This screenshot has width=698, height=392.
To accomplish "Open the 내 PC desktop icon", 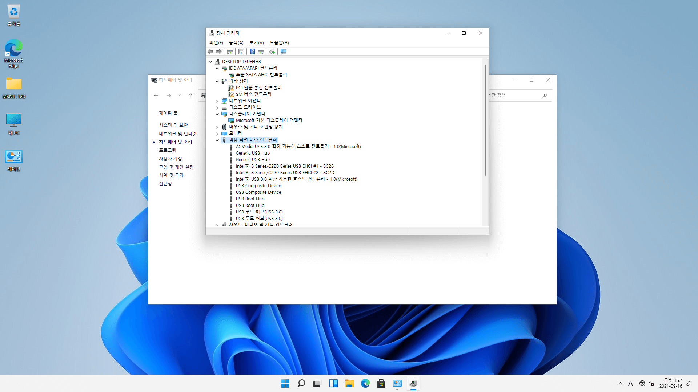I will click(x=14, y=124).
